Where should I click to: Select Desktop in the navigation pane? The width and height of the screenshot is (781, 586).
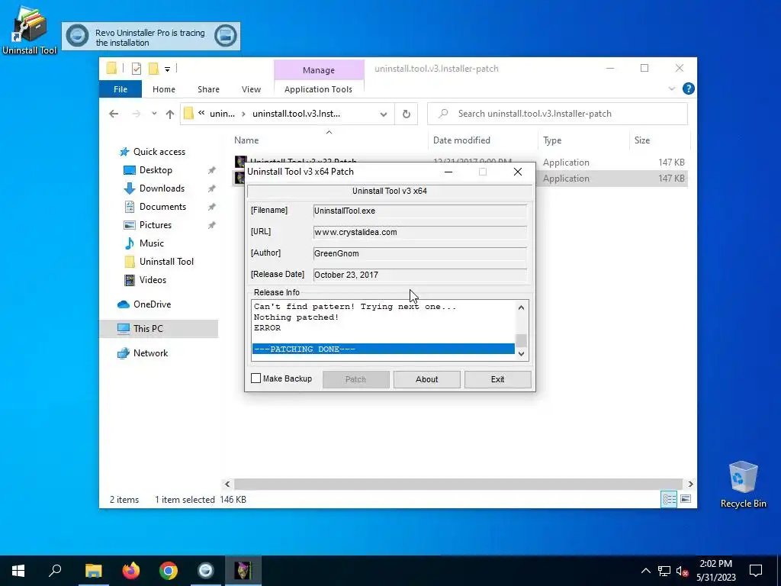pos(156,170)
